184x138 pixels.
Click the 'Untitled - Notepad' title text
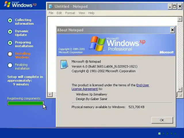71,6
